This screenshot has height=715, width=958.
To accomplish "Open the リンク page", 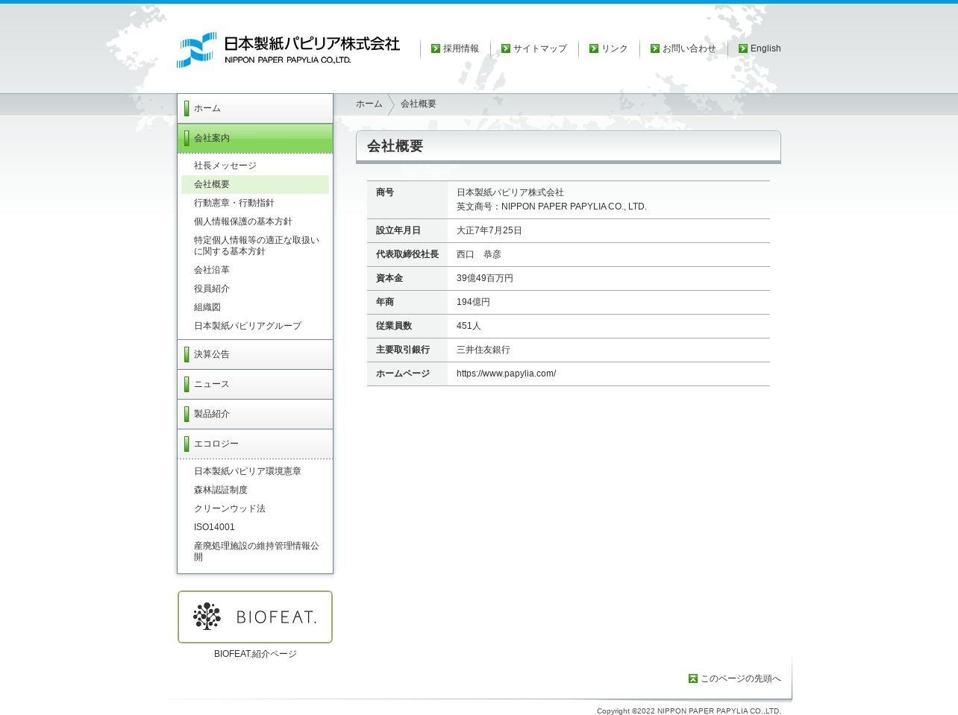I will tap(615, 48).
